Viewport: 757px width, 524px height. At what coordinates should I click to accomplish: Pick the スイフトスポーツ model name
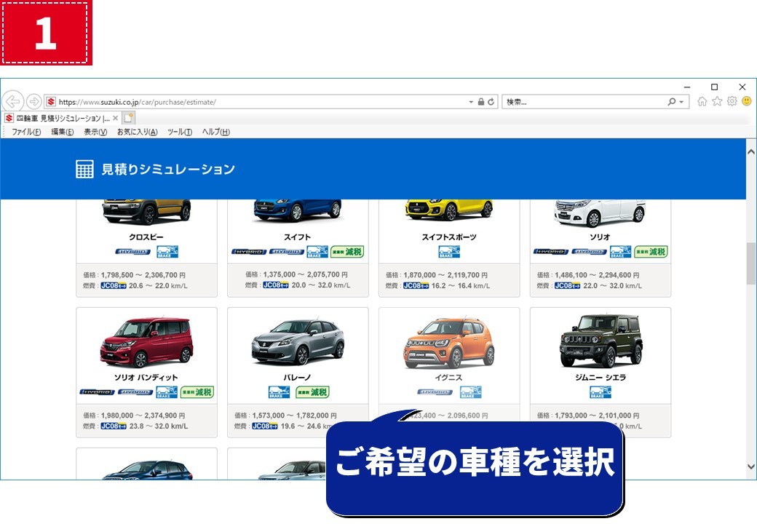(x=449, y=237)
